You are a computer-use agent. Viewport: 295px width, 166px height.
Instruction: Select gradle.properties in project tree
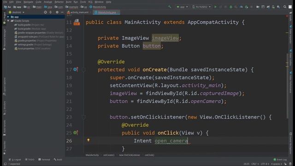click(35, 41)
